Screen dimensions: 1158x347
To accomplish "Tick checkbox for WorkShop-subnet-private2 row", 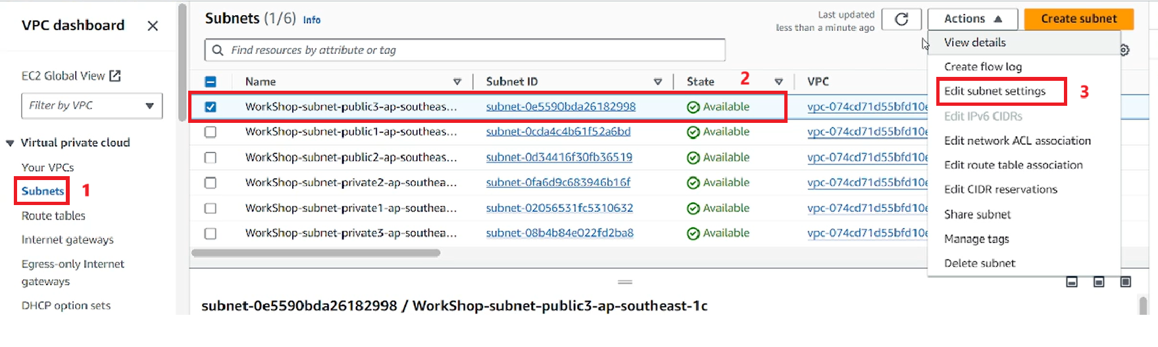I will pos(211,183).
